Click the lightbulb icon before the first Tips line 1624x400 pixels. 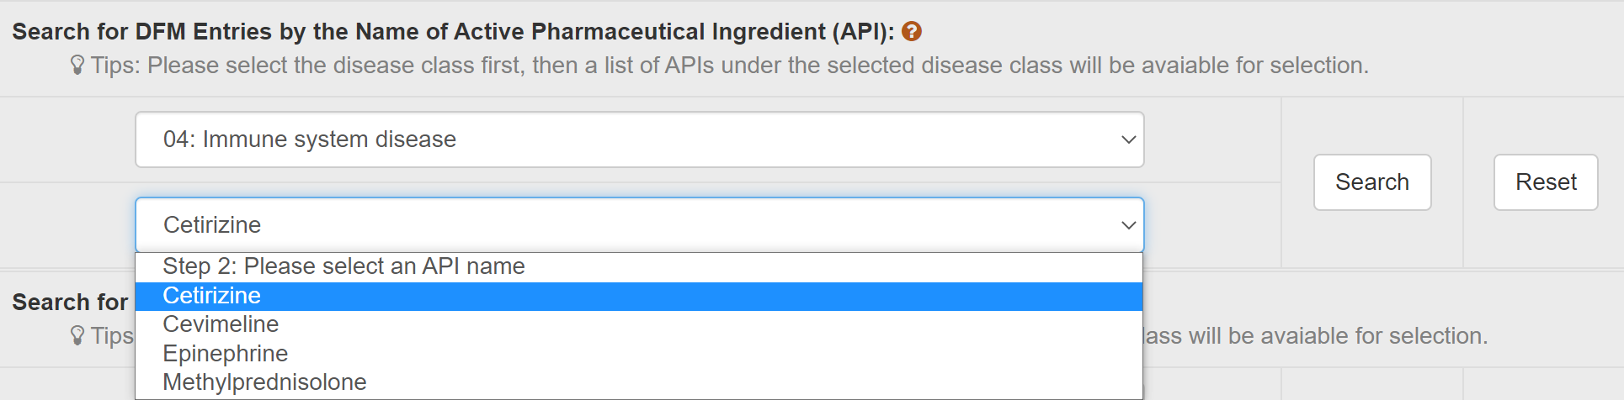(77, 66)
